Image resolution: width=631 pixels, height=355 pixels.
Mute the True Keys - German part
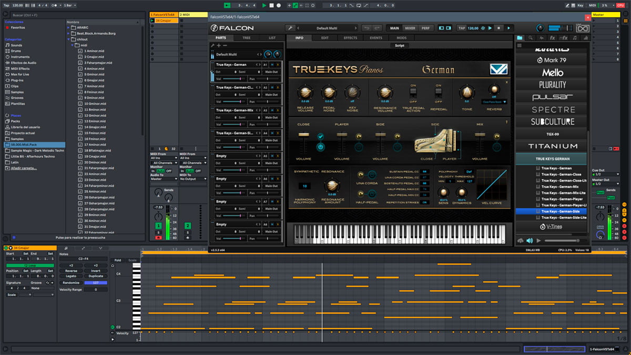click(272, 65)
